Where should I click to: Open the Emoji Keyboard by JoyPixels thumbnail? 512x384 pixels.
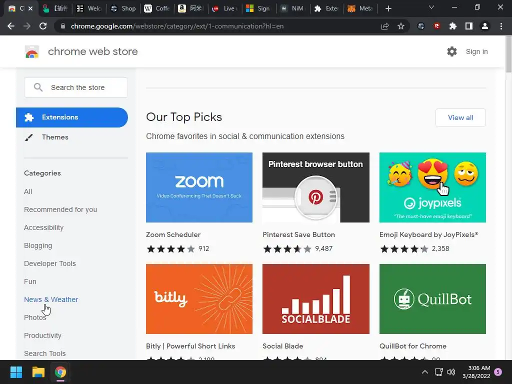432,187
